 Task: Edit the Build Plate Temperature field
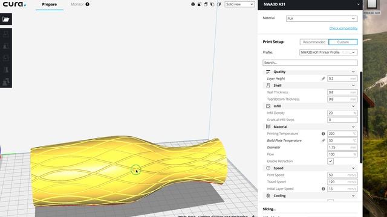pos(342,140)
